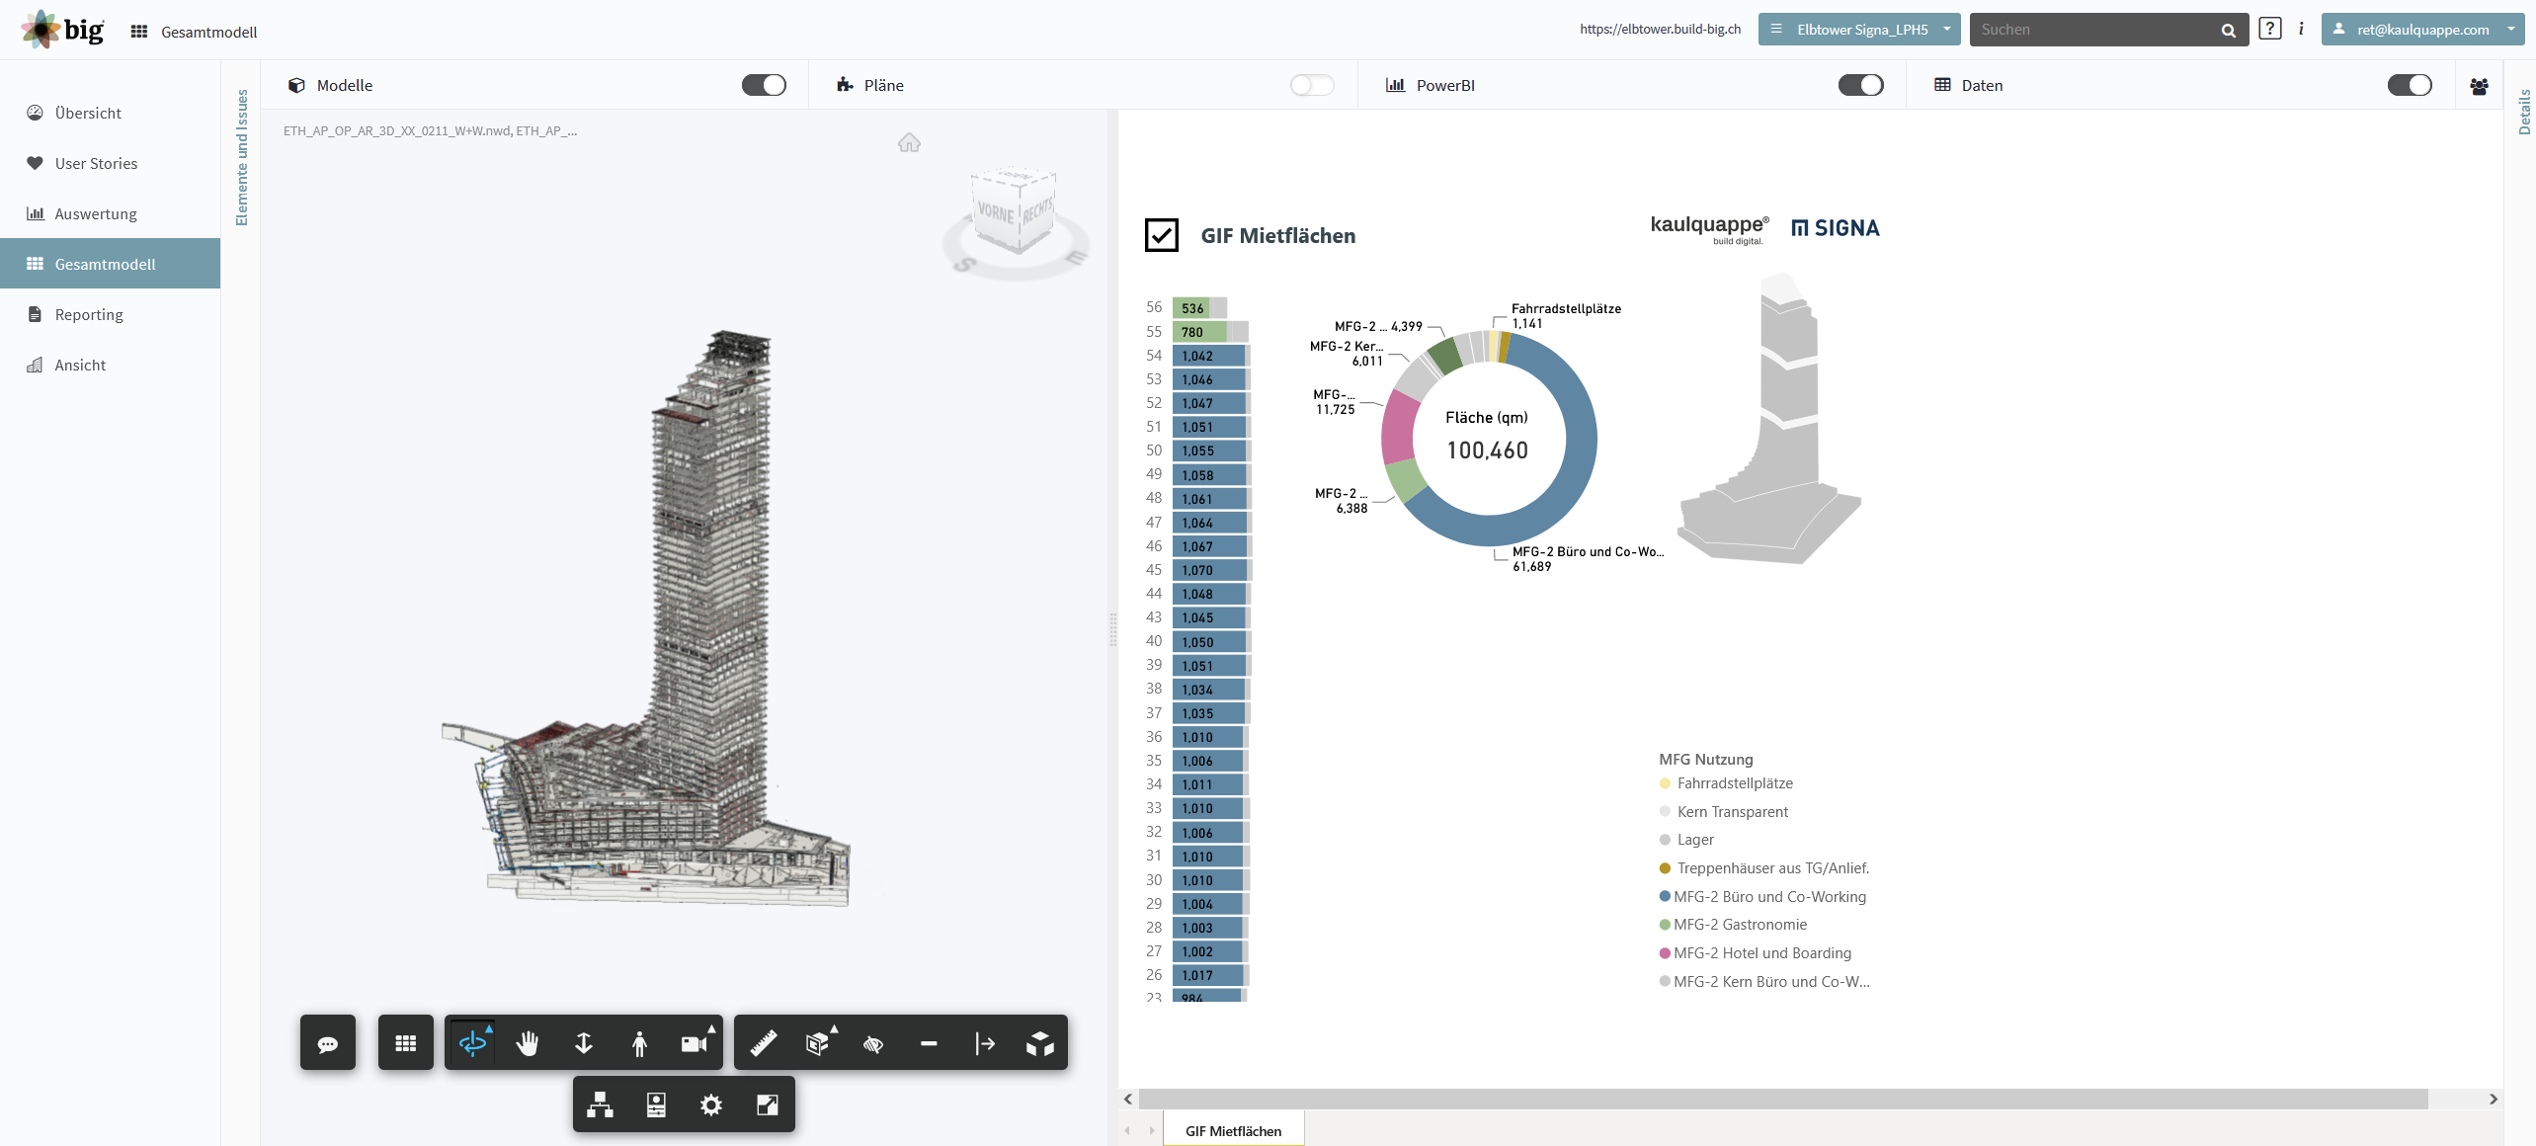Select Gesamtmodell in the sidebar
The height and width of the screenshot is (1146, 2536).
(x=110, y=264)
